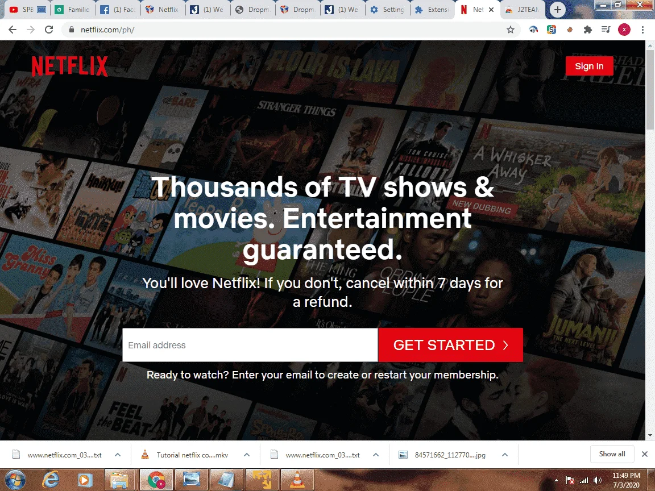655x491 pixels.
Task: Reload the Netflix page
Action: [49, 30]
